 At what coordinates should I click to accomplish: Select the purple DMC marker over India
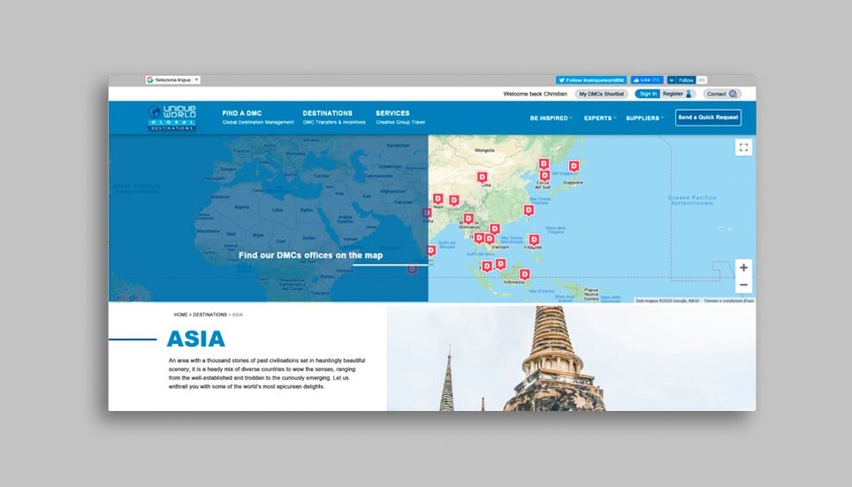[427, 213]
